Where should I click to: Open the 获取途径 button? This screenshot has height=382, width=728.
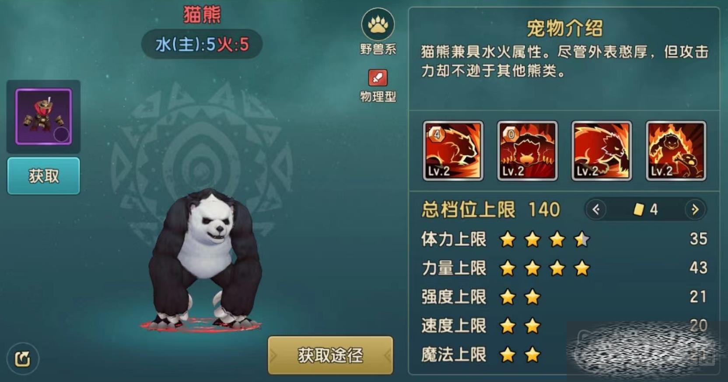[x=330, y=355]
